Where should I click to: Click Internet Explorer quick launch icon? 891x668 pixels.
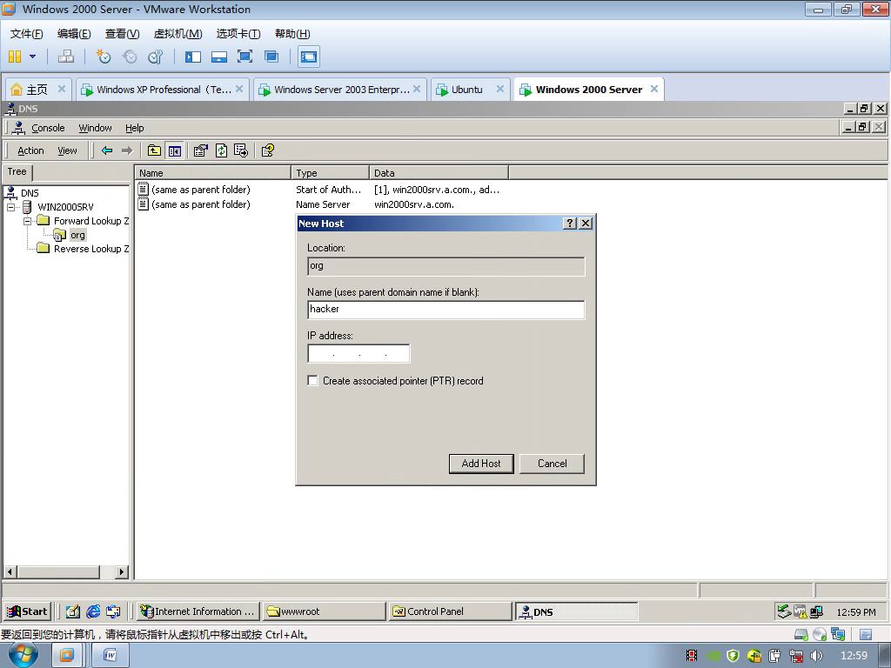[93, 611]
